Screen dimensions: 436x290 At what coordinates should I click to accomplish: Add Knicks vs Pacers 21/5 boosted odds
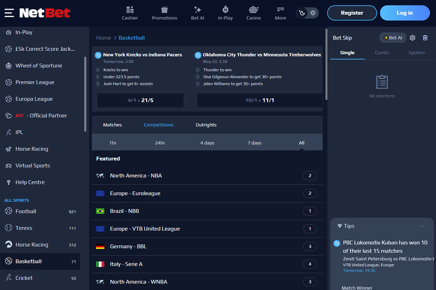(x=140, y=100)
